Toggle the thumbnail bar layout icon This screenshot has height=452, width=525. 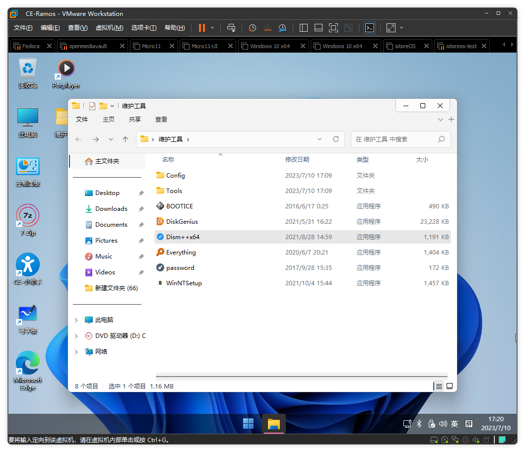(319, 28)
